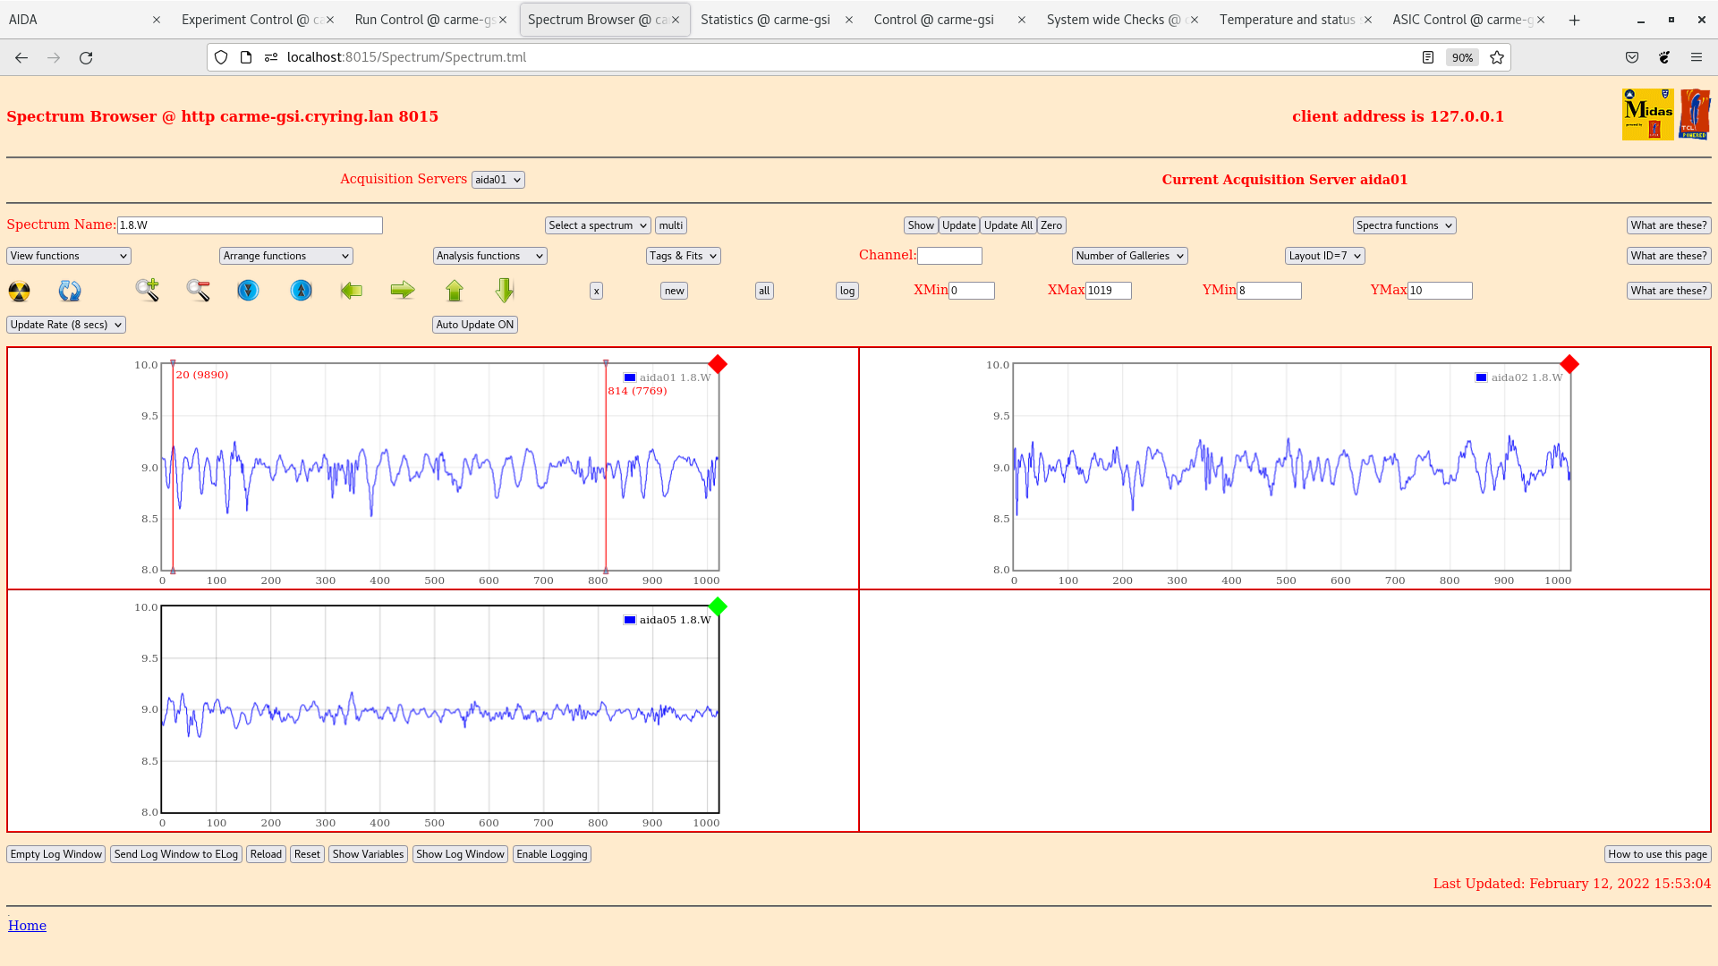Click the blue double down arrow icon
The height and width of the screenshot is (966, 1718).
tap(248, 291)
